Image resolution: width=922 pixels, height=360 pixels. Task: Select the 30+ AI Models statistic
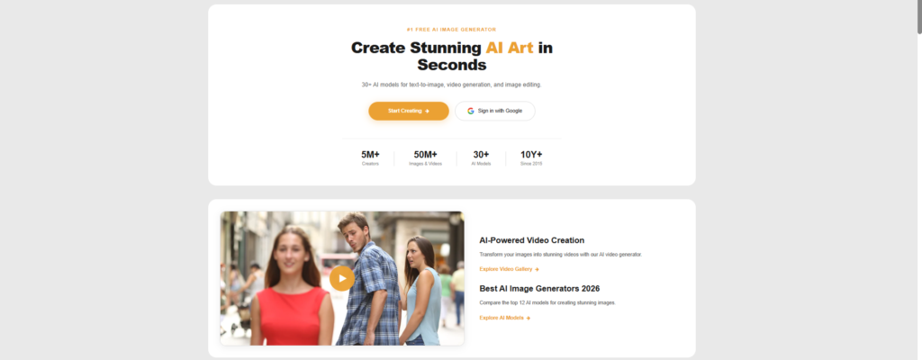tap(481, 157)
